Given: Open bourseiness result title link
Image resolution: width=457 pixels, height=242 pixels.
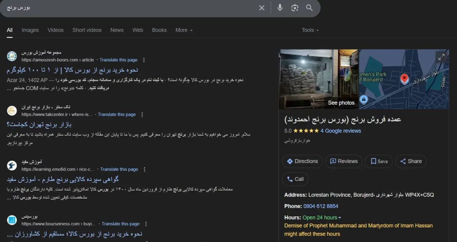Looking at the screenshot, I should [x=75, y=234].
